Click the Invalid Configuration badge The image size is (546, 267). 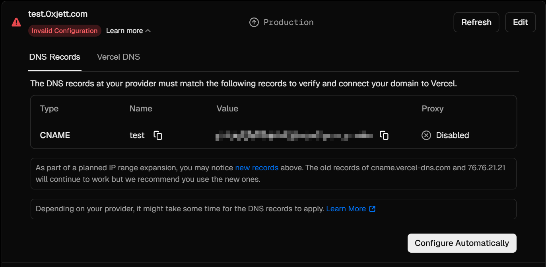pyautogui.click(x=64, y=31)
